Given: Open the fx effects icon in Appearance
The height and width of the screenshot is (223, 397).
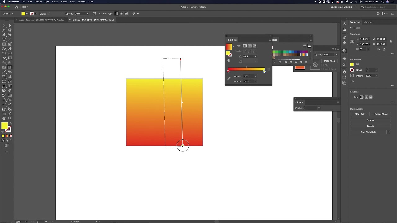Looking at the screenshot, I should click(353, 81).
